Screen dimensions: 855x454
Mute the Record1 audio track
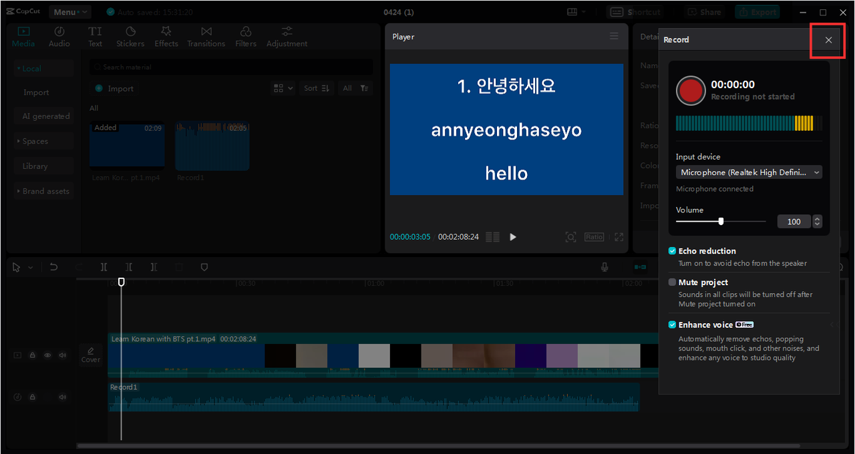63,397
